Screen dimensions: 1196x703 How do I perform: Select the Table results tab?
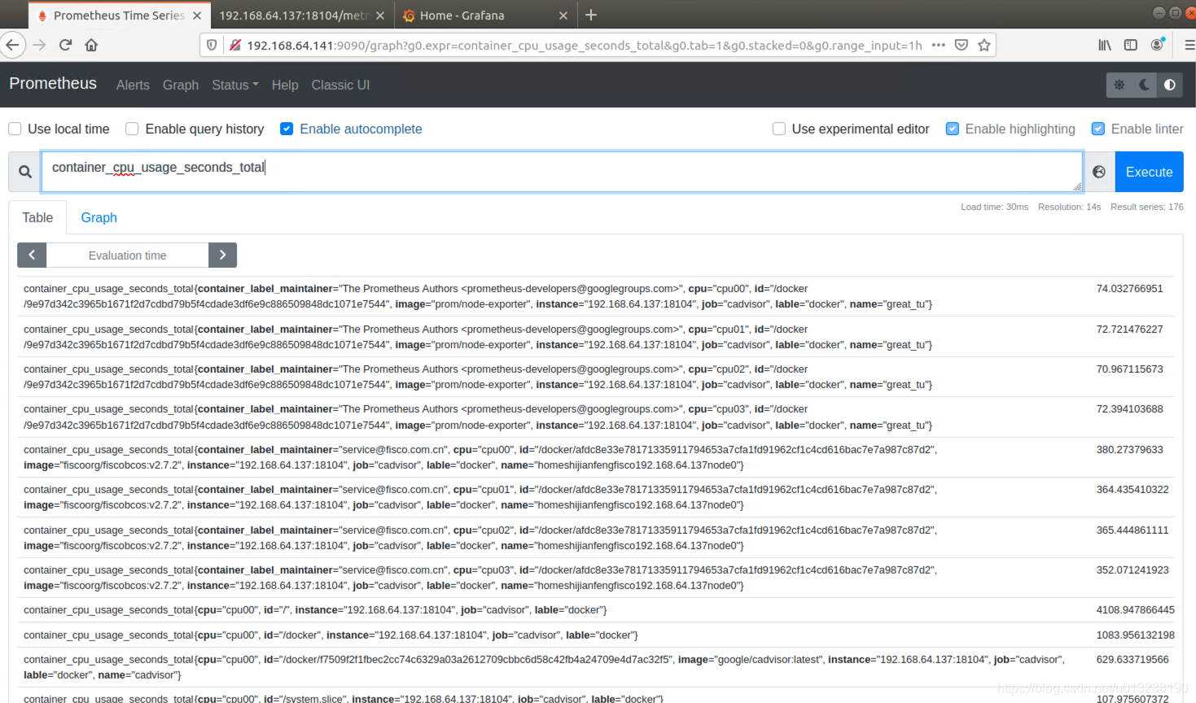click(x=37, y=217)
